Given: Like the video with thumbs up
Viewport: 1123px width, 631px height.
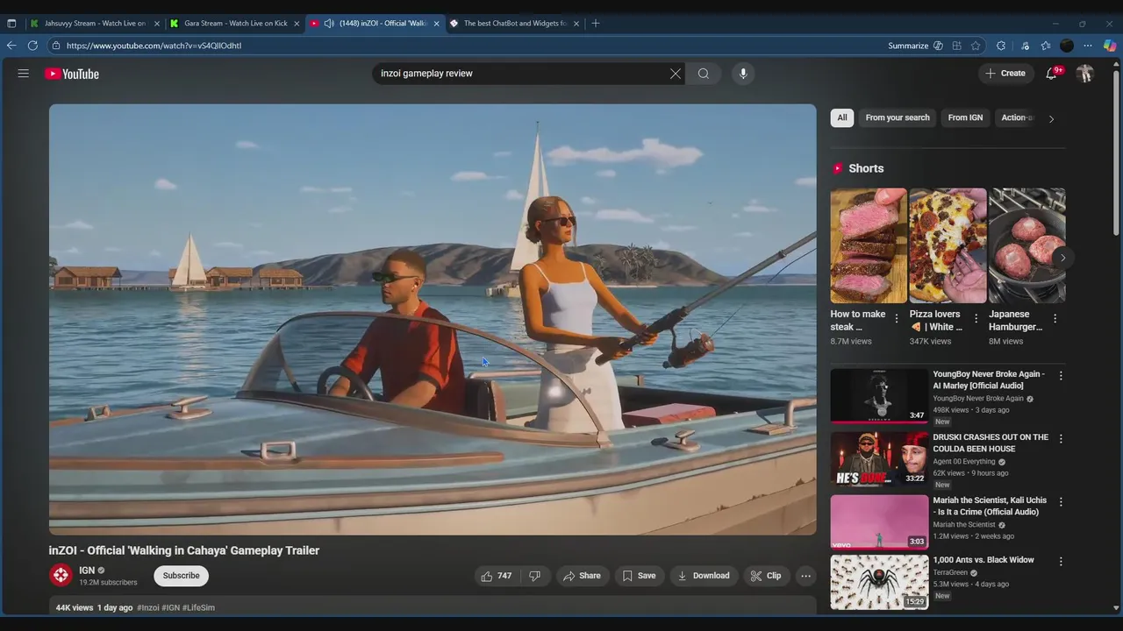Looking at the screenshot, I should [x=497, y=576].
